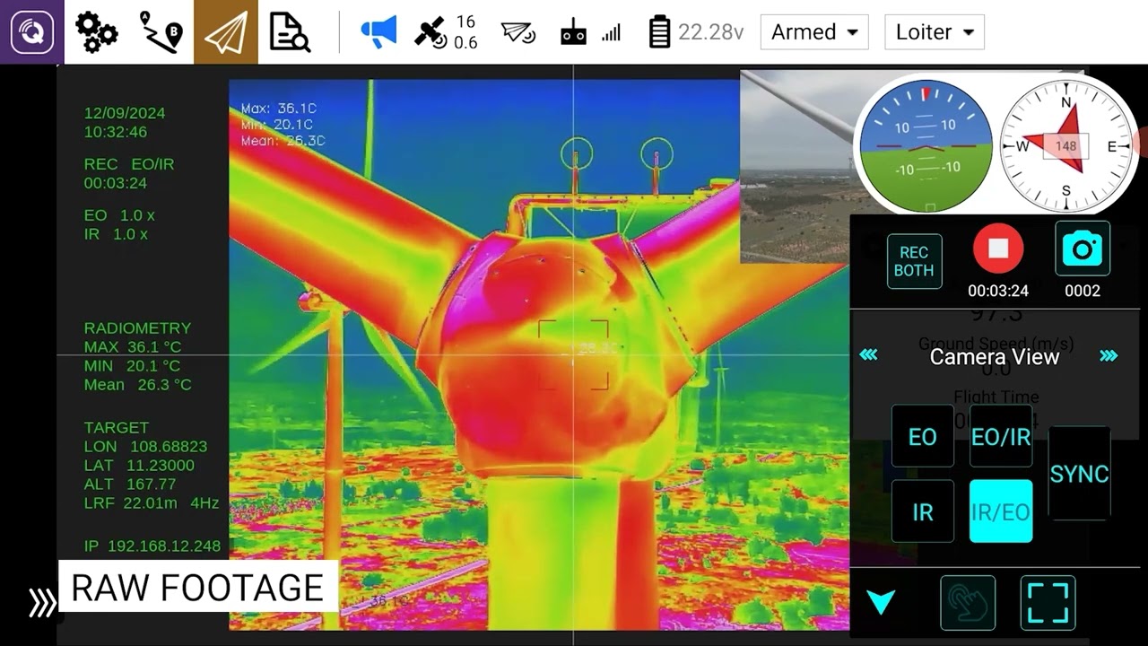The image size is (1148, 646).
Task: Click the photo count 0002
Action: (x=1083, y=291)
